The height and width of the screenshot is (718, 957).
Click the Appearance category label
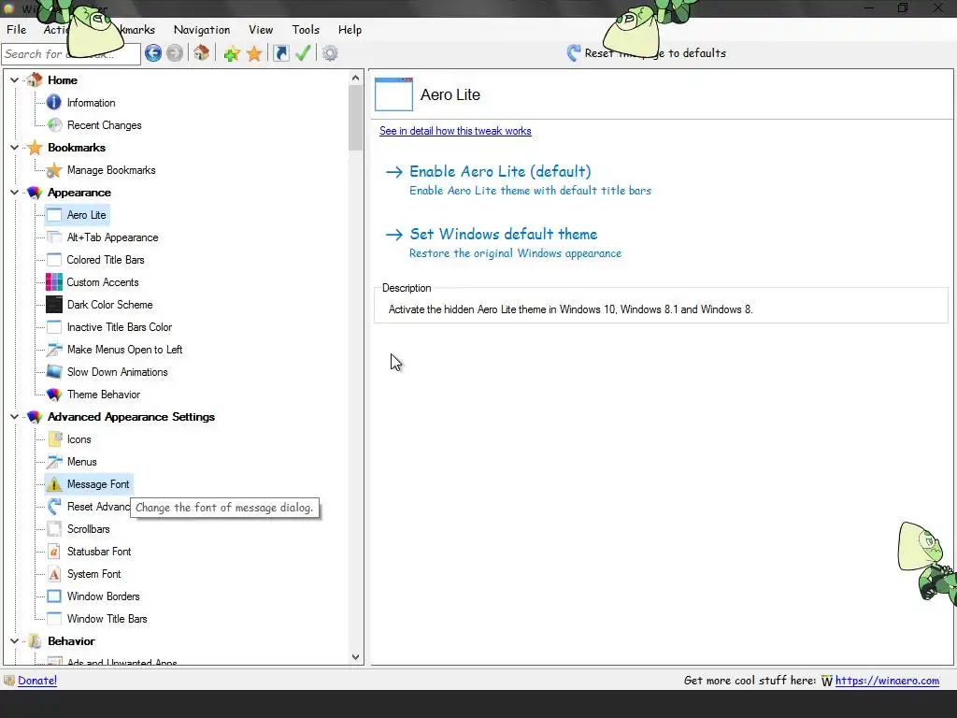[x=79, y=193]
